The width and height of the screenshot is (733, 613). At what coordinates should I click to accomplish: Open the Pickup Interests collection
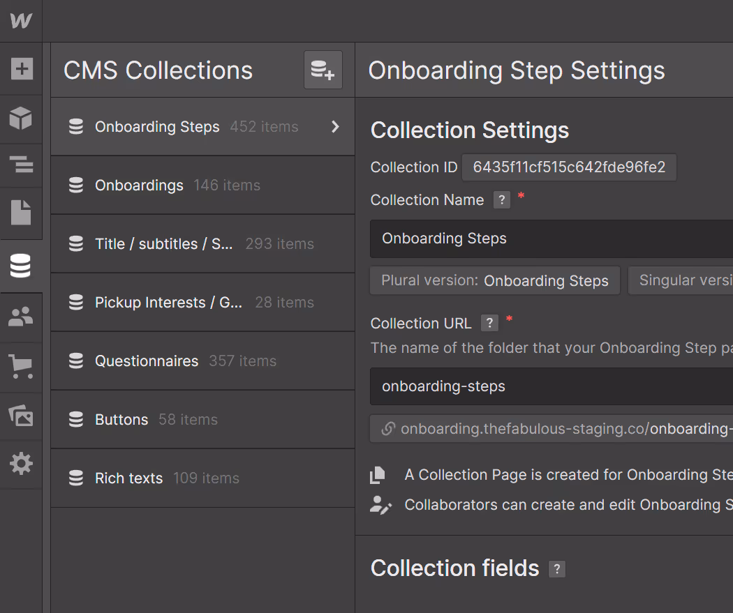202,303
